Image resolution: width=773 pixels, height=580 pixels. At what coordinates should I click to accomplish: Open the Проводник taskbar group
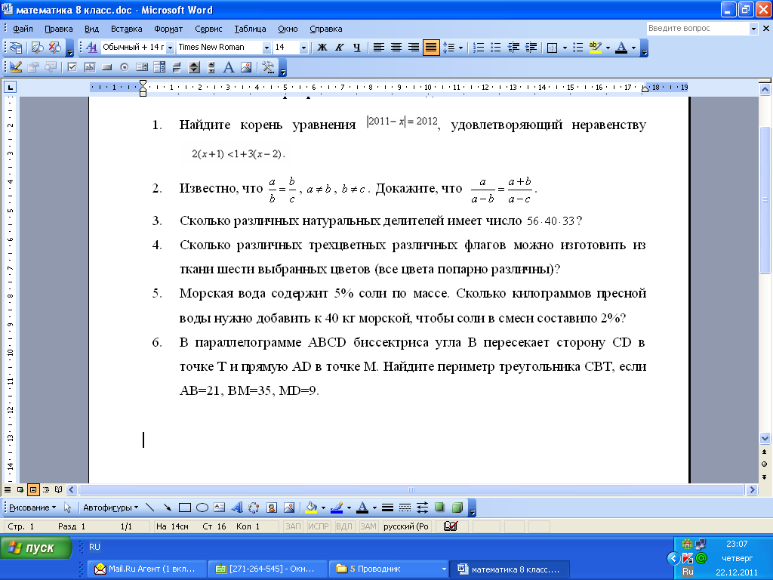point(388,569)
